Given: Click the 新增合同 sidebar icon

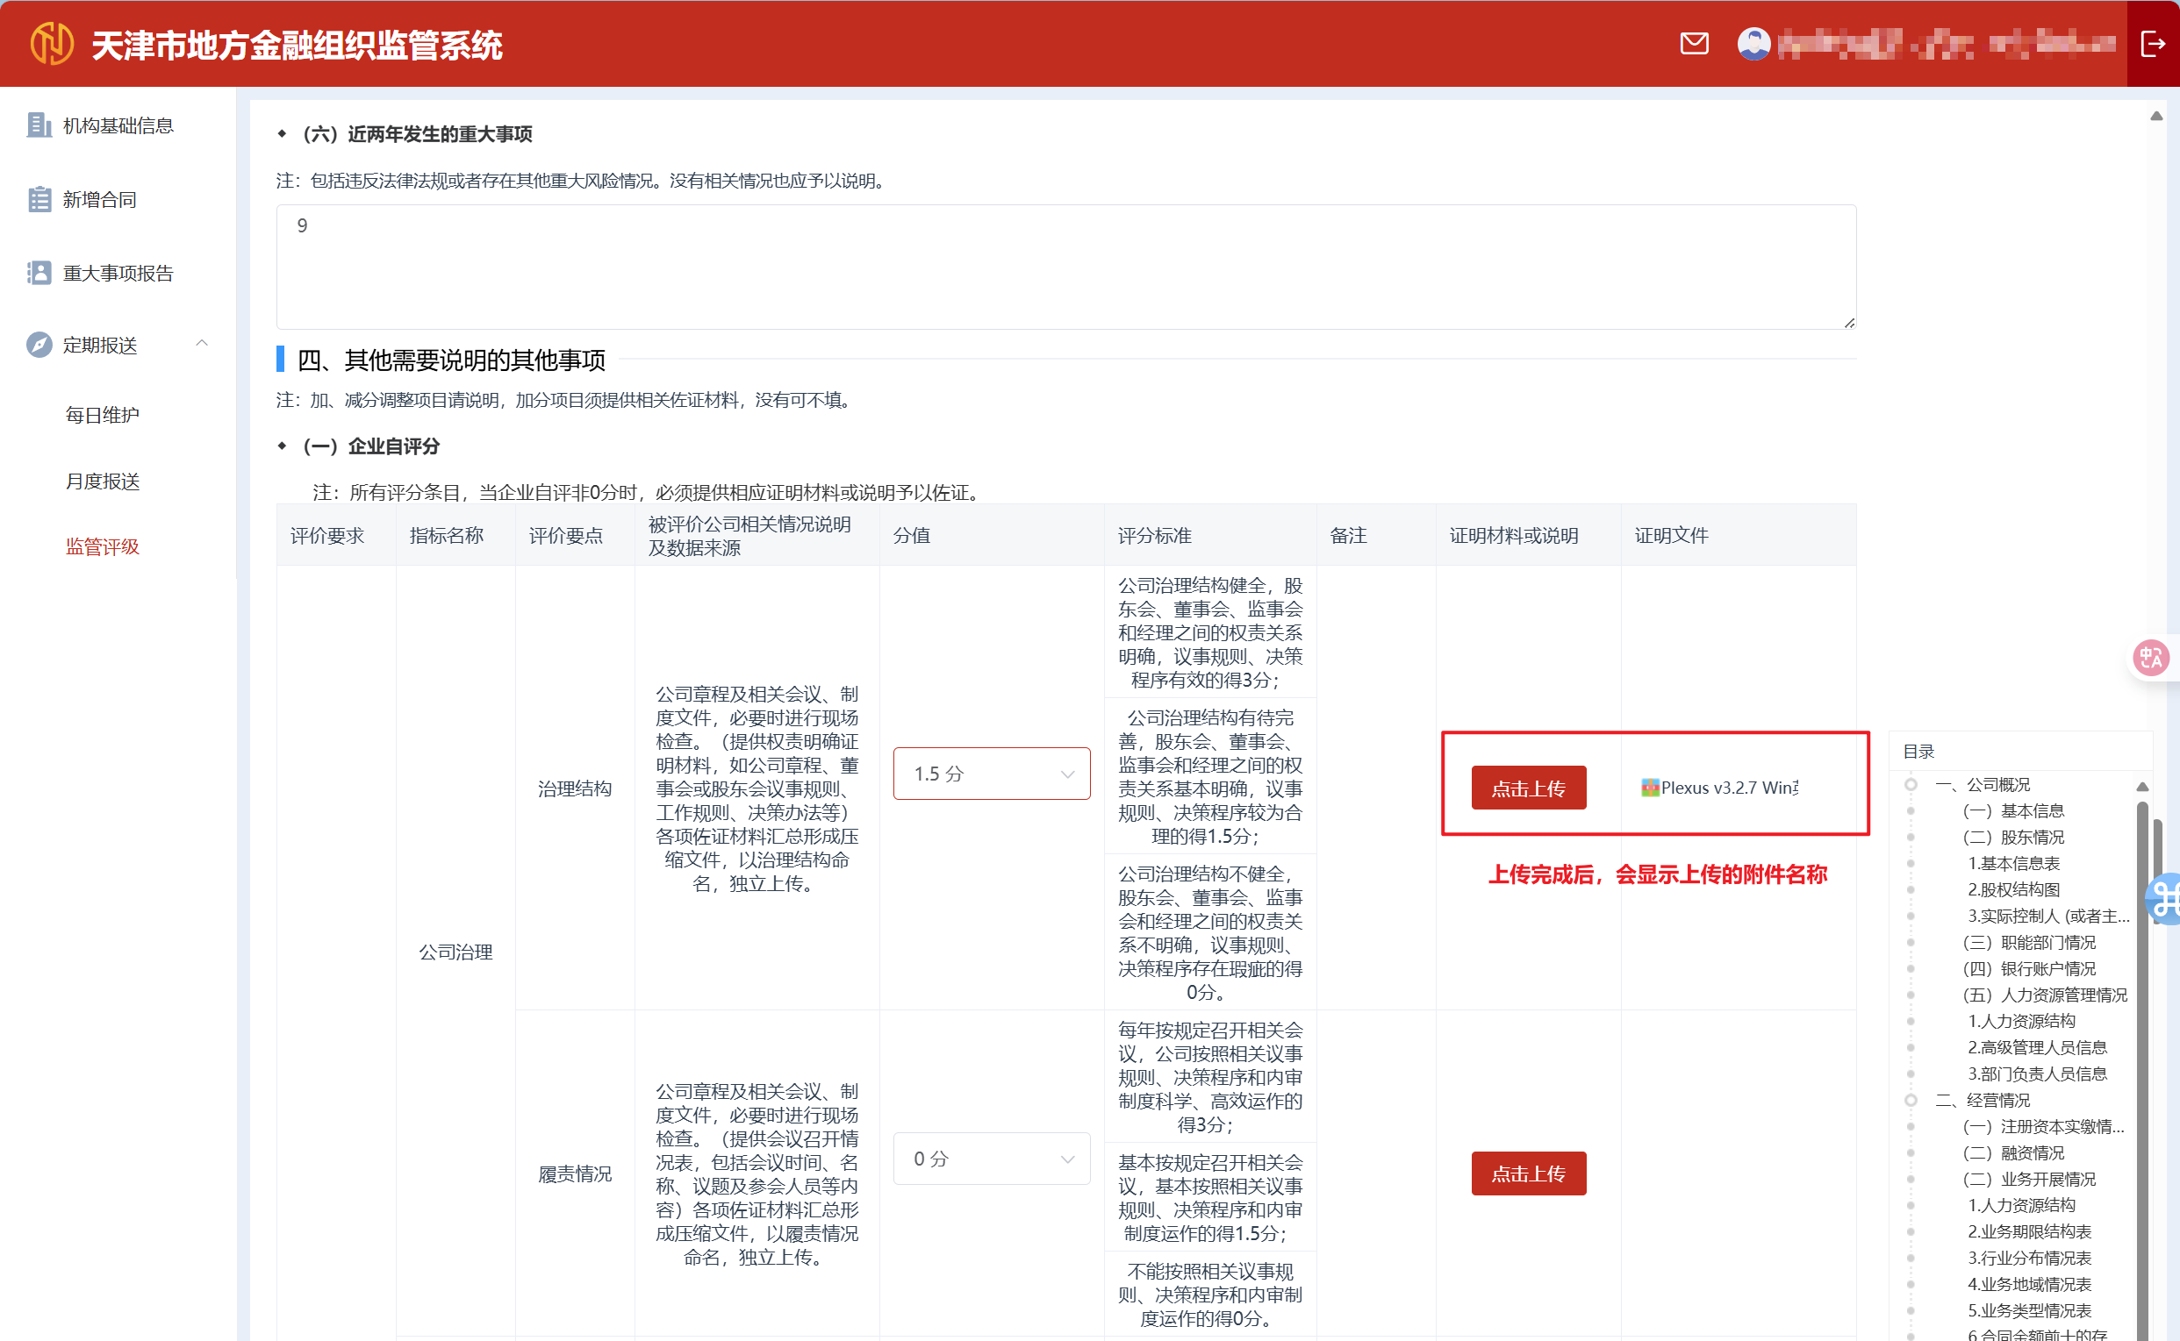Looking at the screenshot, I should coord(39,200).
